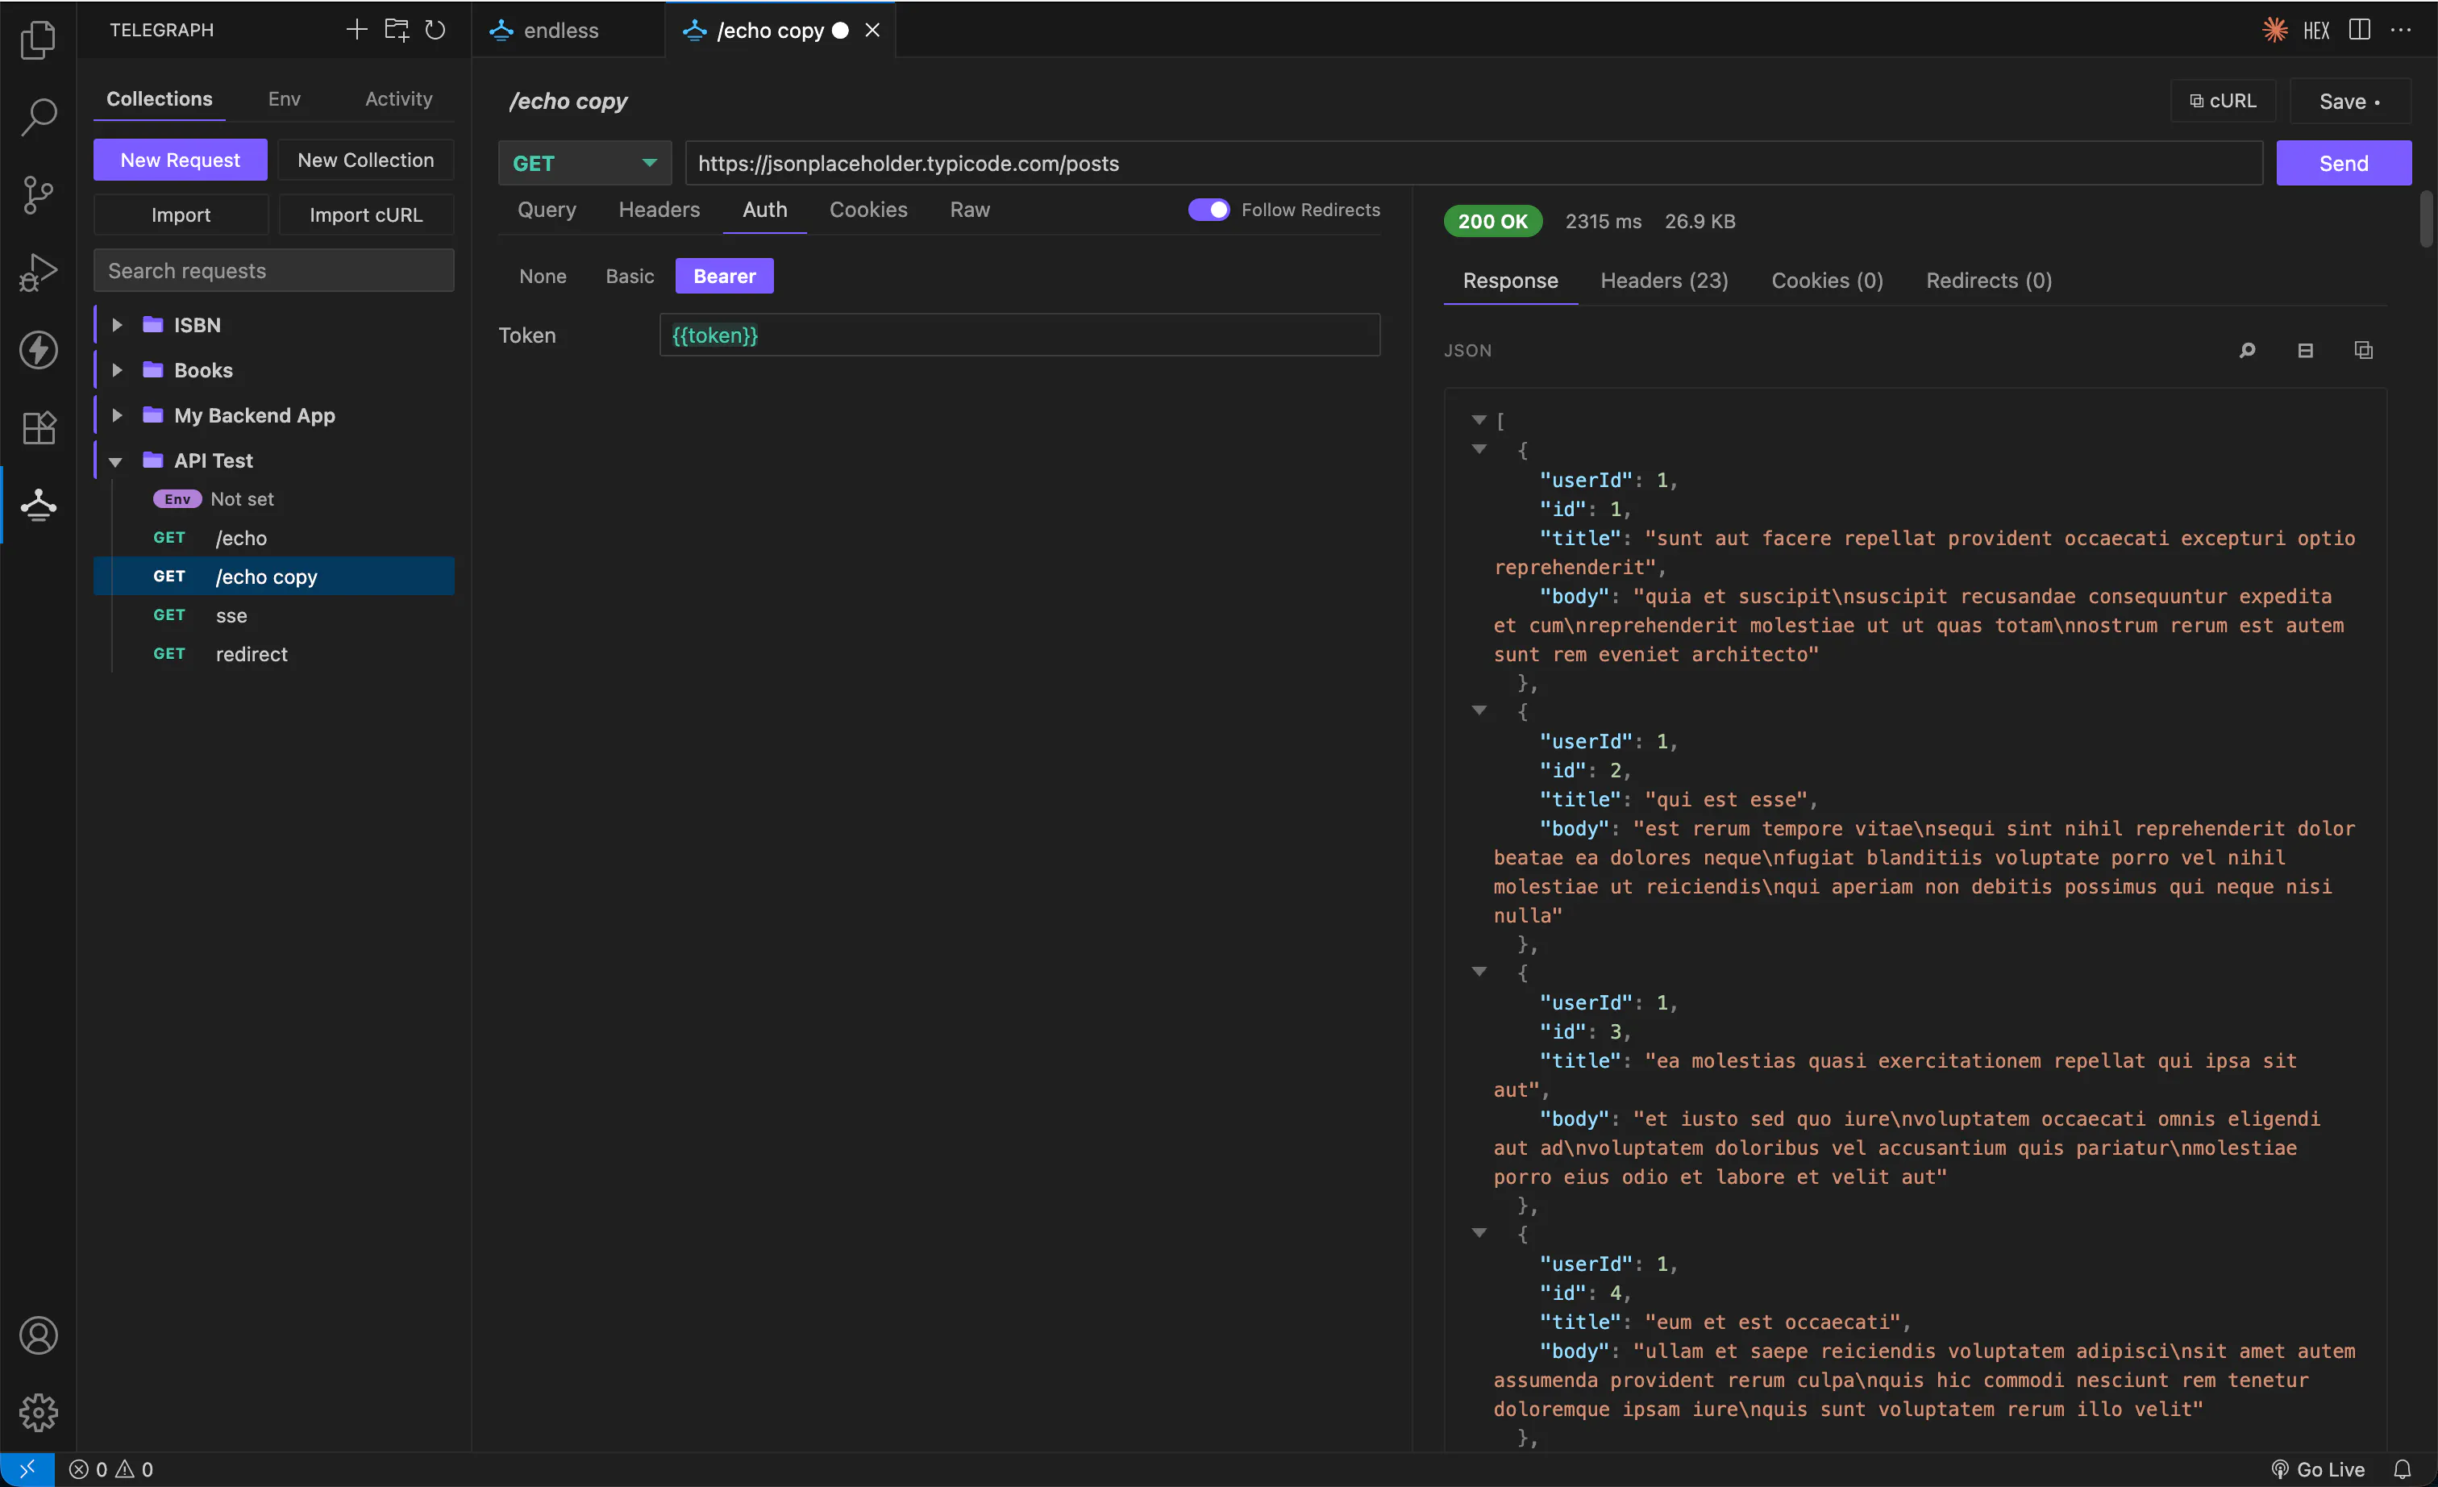Switch to the endless editor tab
The image size is (2438, 1487).
tap(569, 30)
